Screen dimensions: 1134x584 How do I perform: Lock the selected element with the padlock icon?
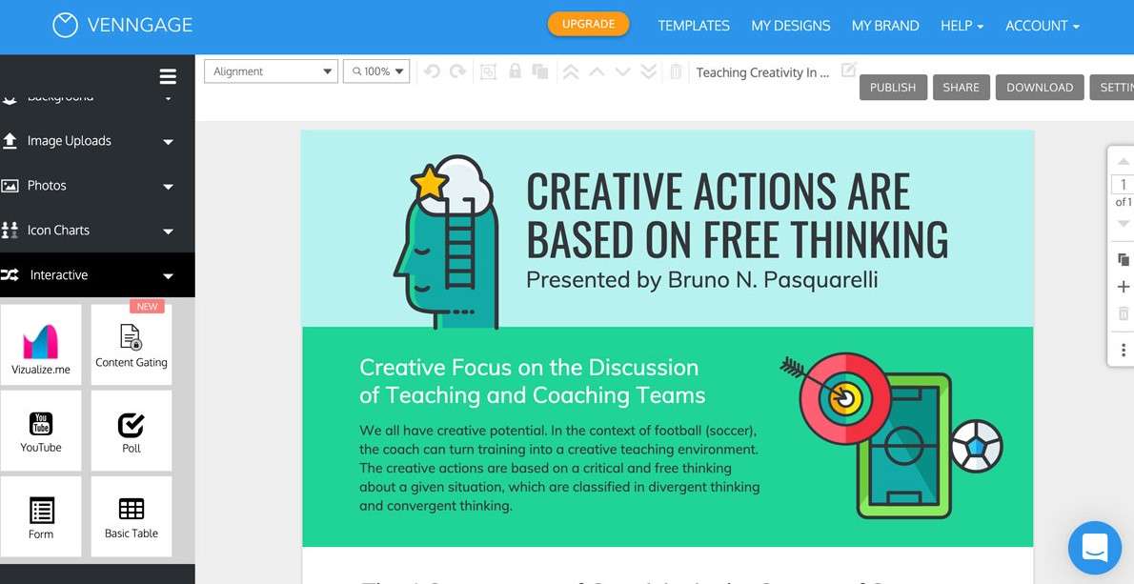515,70
